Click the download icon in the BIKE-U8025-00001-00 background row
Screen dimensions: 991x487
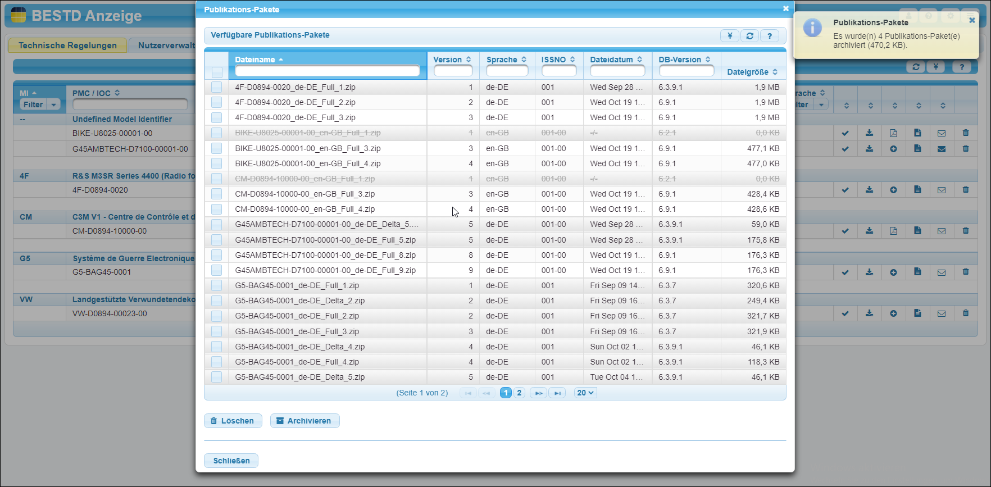pos(869,133)
